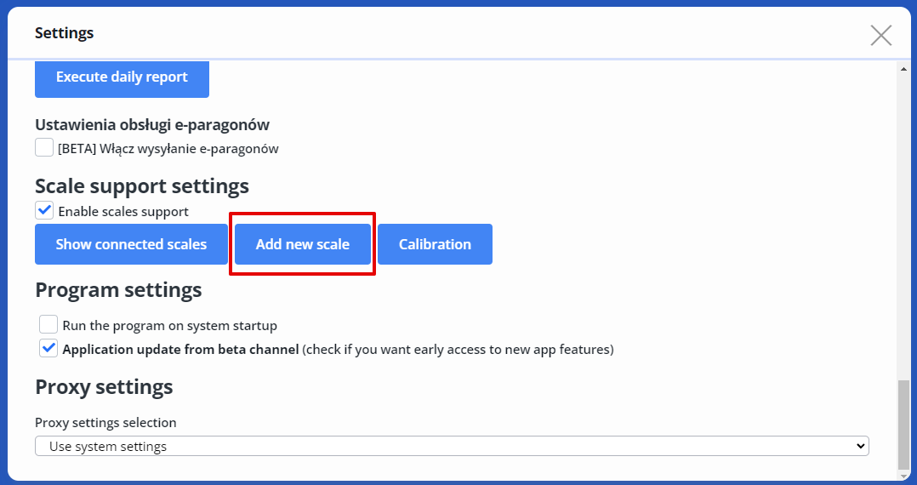Click the Settings dialog title
917x485 pixels.
[x=65, y=33]
